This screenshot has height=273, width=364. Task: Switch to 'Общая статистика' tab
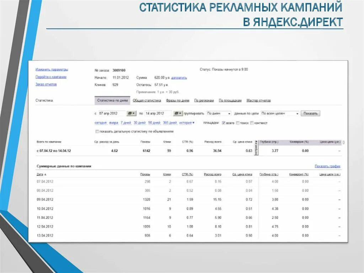pos(147,100)
